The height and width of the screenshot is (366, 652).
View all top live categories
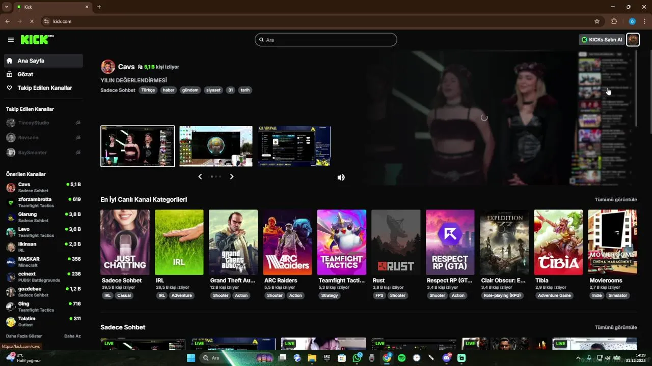click(x=616, y=200)
